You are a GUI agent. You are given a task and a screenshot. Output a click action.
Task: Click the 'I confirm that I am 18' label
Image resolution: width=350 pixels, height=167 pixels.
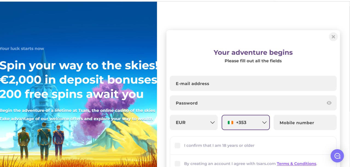(219, 145)
